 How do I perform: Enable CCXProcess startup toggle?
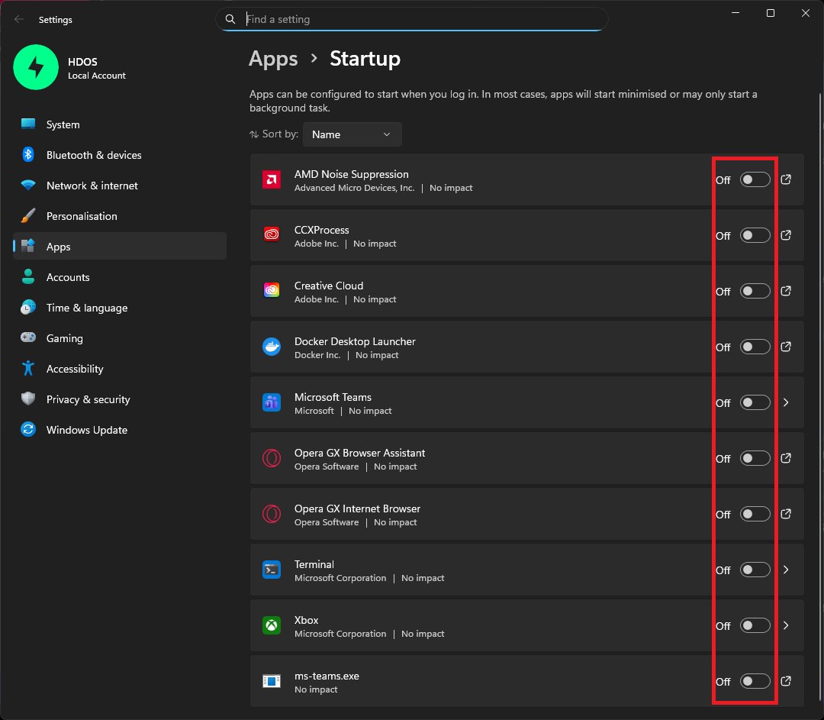click(x=755, y=236)
